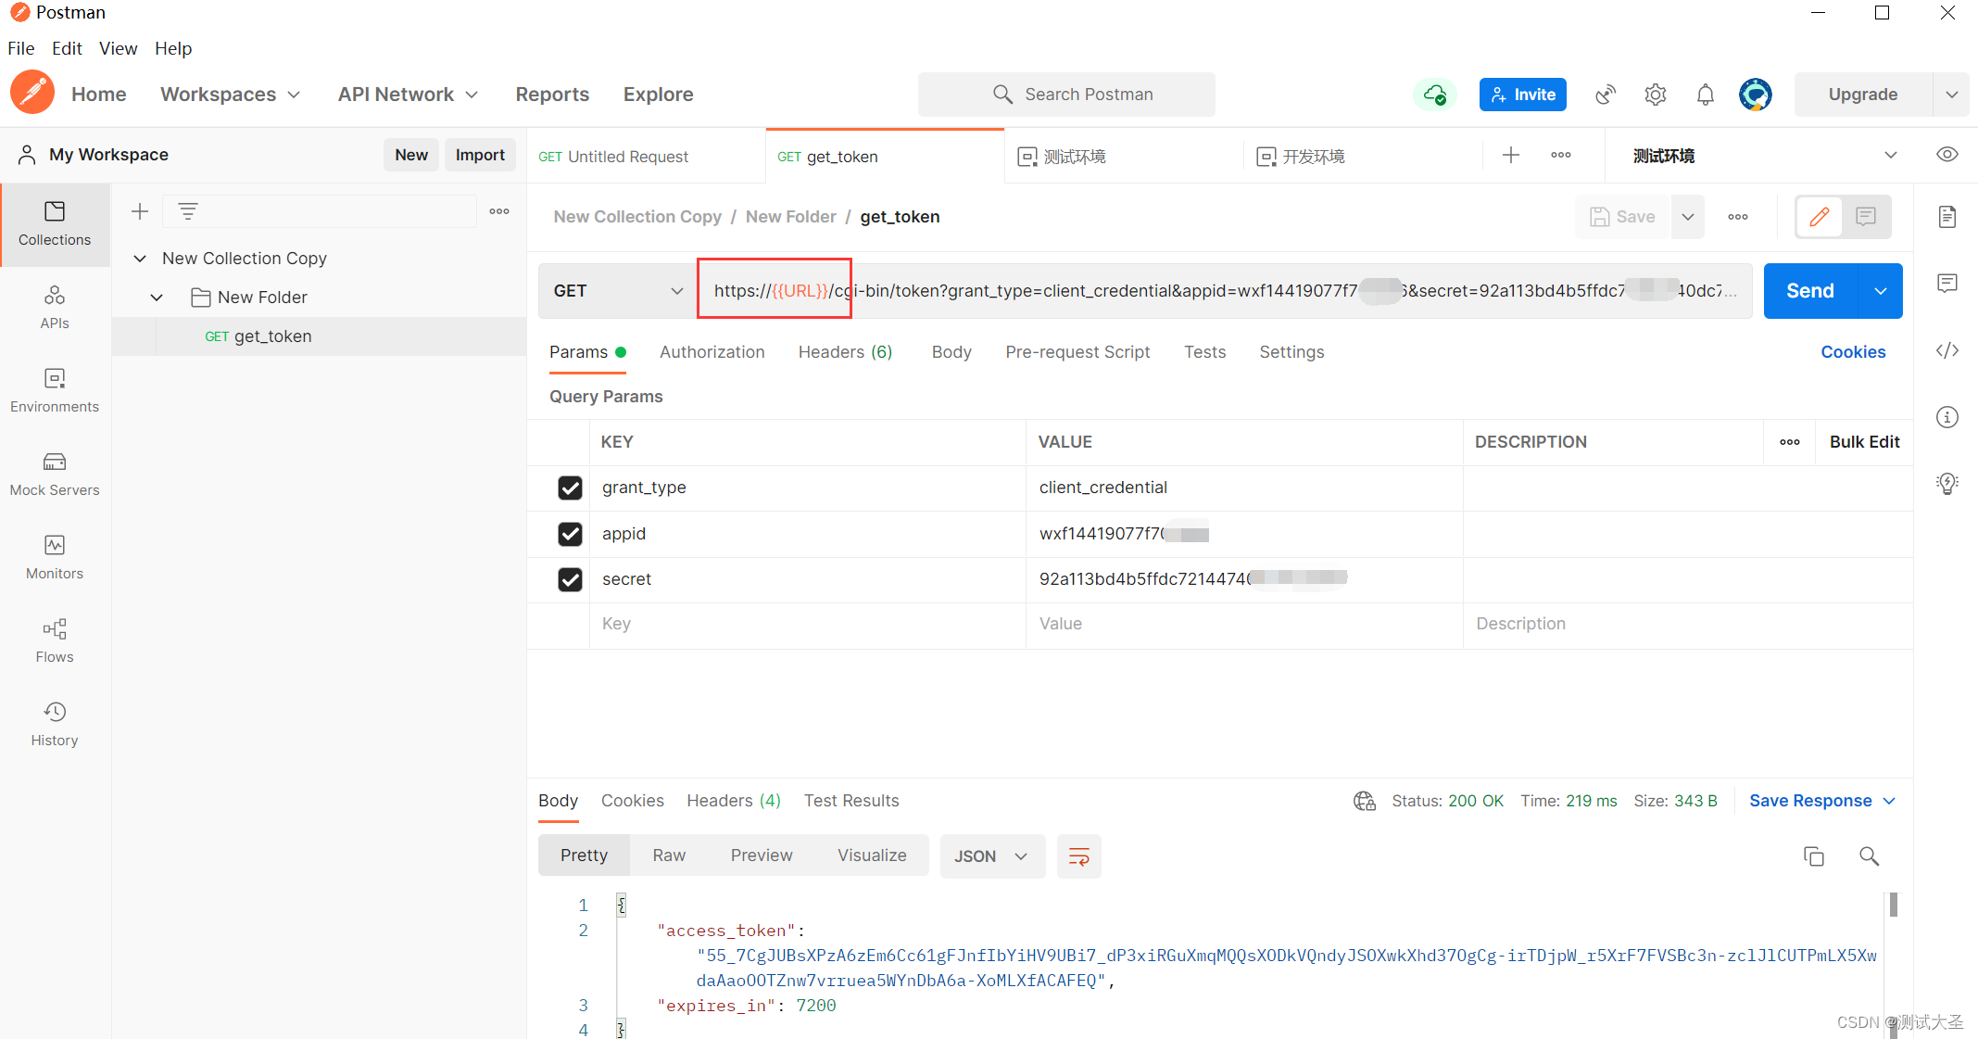The width and height of the screenshot is (1978, 1039).
Task: Switch to the Authorization tab
Action: pos(712,352)
